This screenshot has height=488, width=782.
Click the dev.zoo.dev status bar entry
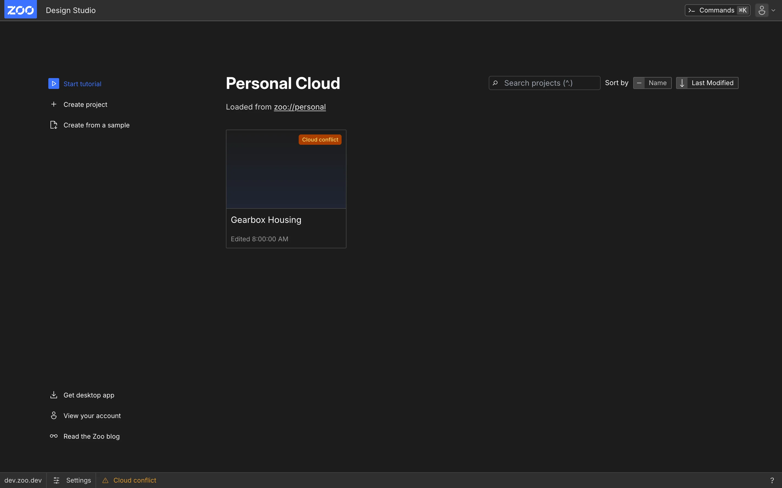click(x=23, y=480)
